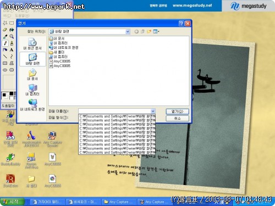Image resolution: width=275 pixels, height=206 pixels.
Task: Select the Rectangle shape tool
Action: 5,63
